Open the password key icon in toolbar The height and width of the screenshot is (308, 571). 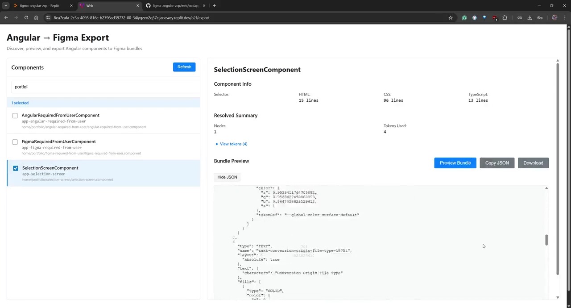click(540, 18)
